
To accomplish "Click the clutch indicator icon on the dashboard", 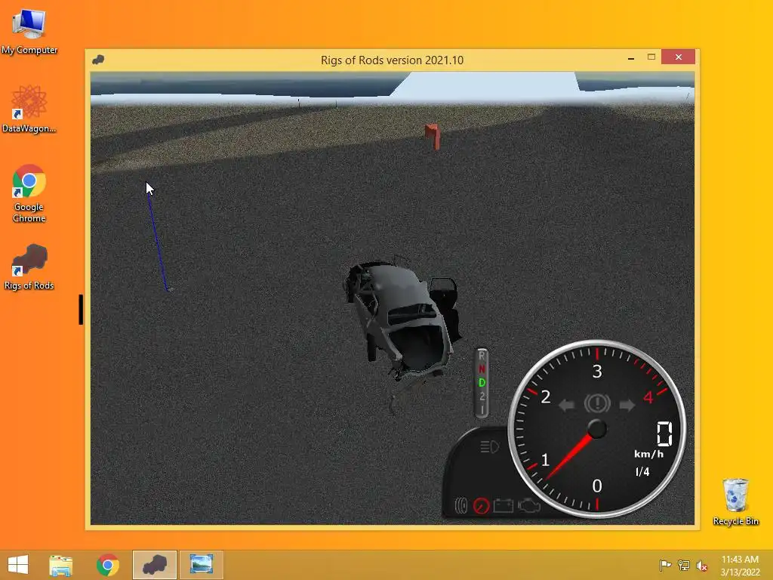I will coord(461,506).
